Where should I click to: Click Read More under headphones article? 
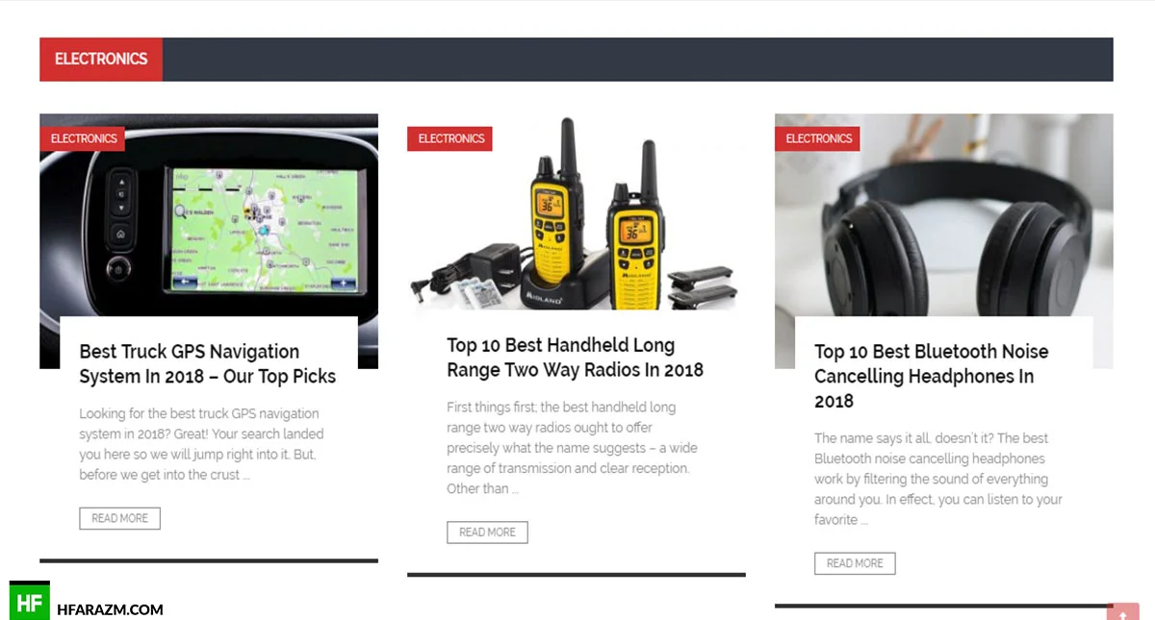pyautogui.click(x=855, y=563)
